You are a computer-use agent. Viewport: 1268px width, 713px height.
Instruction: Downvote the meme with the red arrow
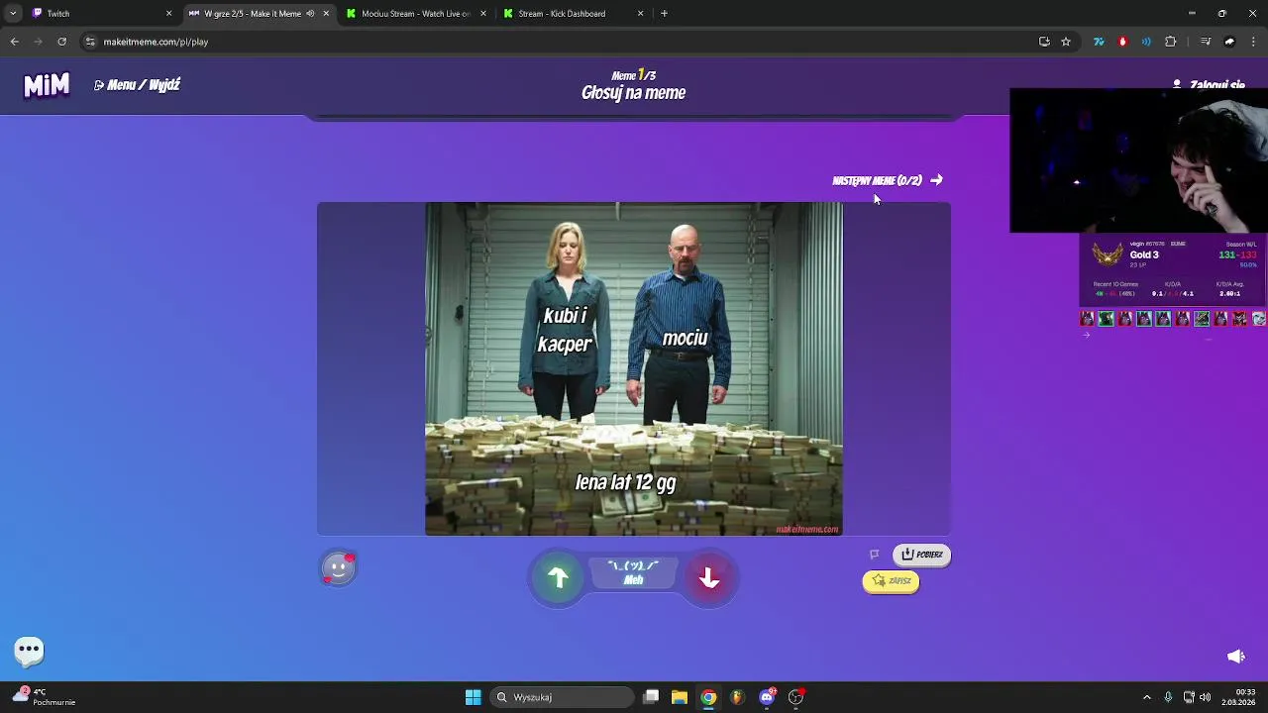coord(709,578)
